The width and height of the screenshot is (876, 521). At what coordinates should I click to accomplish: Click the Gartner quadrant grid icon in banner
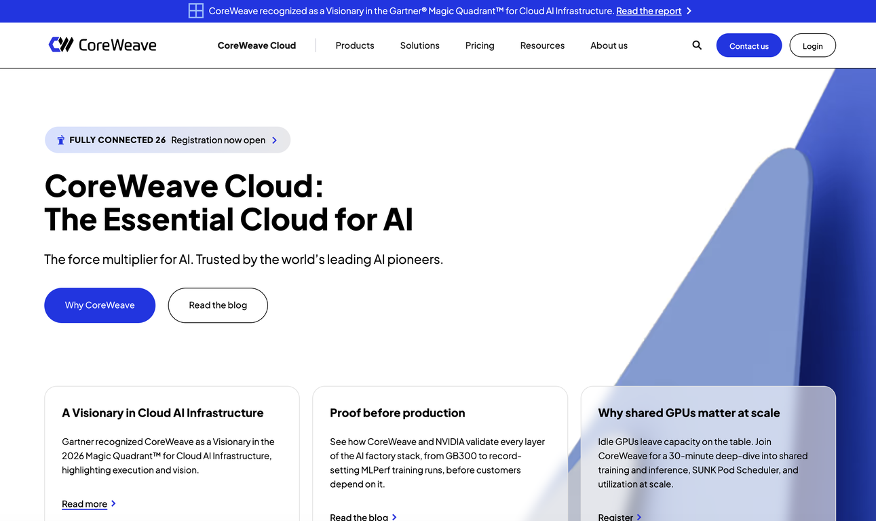pyautogui.click(x=196, y=11)
